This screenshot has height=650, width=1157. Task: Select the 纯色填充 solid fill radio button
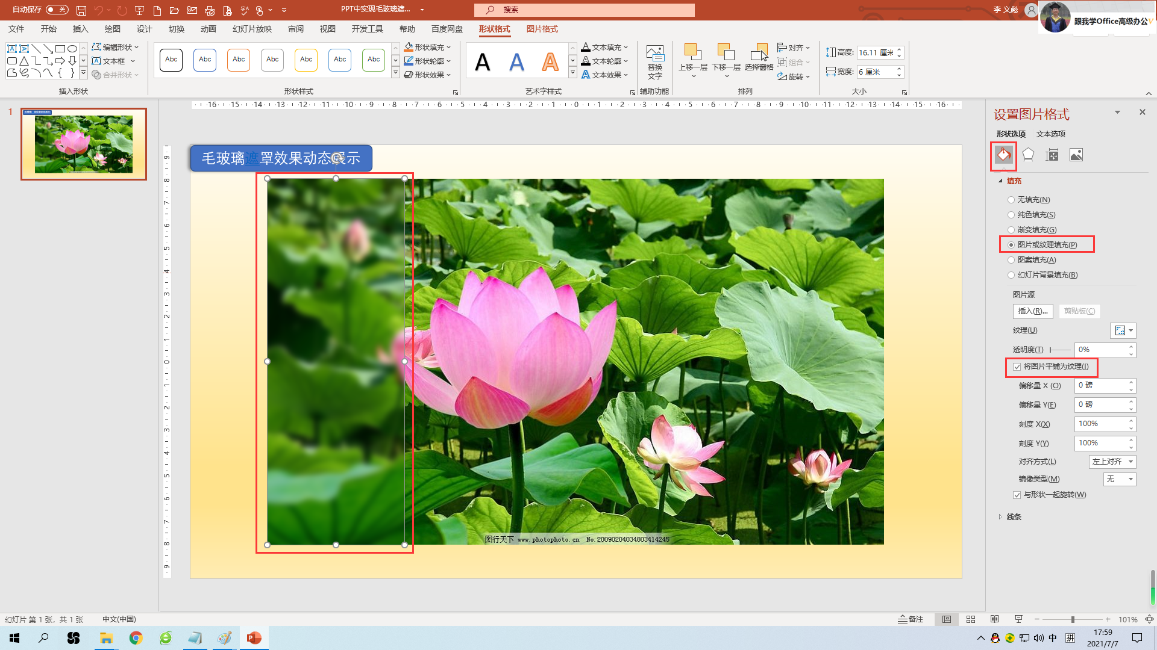[1011, 215]
